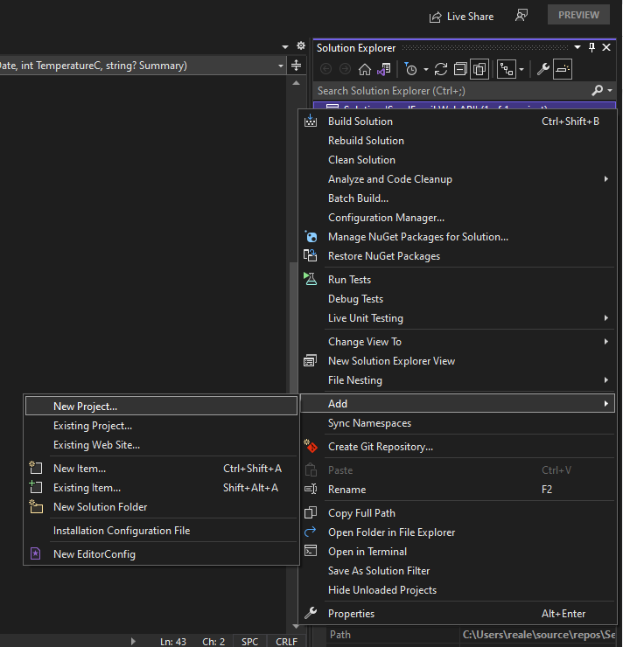Click the split editor handle icon
The width and height of the screenshot is (623, 647).
[296, 66]
